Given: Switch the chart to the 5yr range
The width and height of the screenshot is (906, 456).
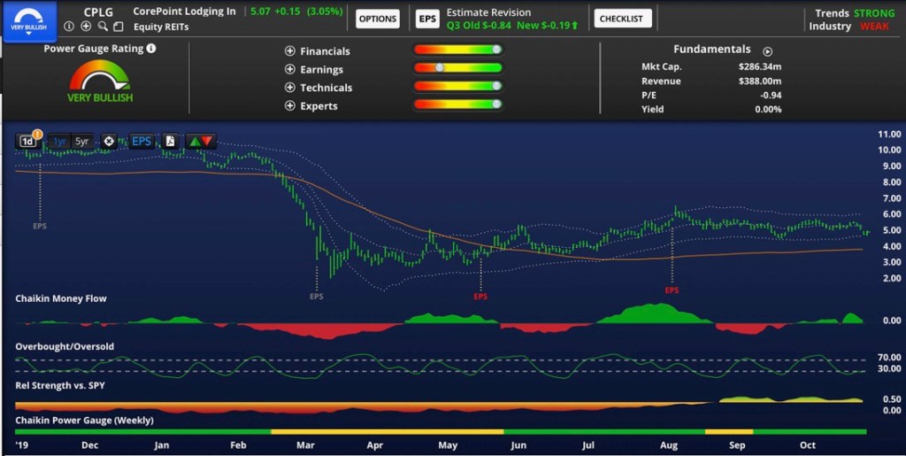Looking at the screenshot, I should tap(82, 141).
